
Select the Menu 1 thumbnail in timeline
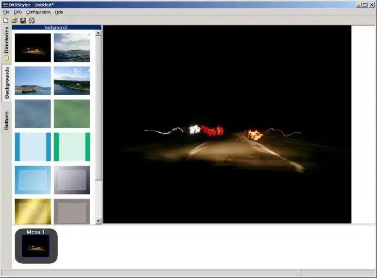36,246
